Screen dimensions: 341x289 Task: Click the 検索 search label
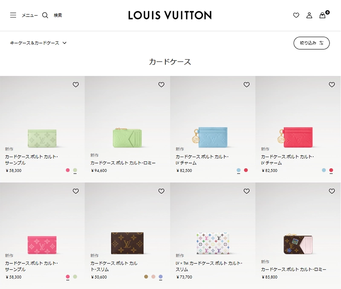coord(58,15)
